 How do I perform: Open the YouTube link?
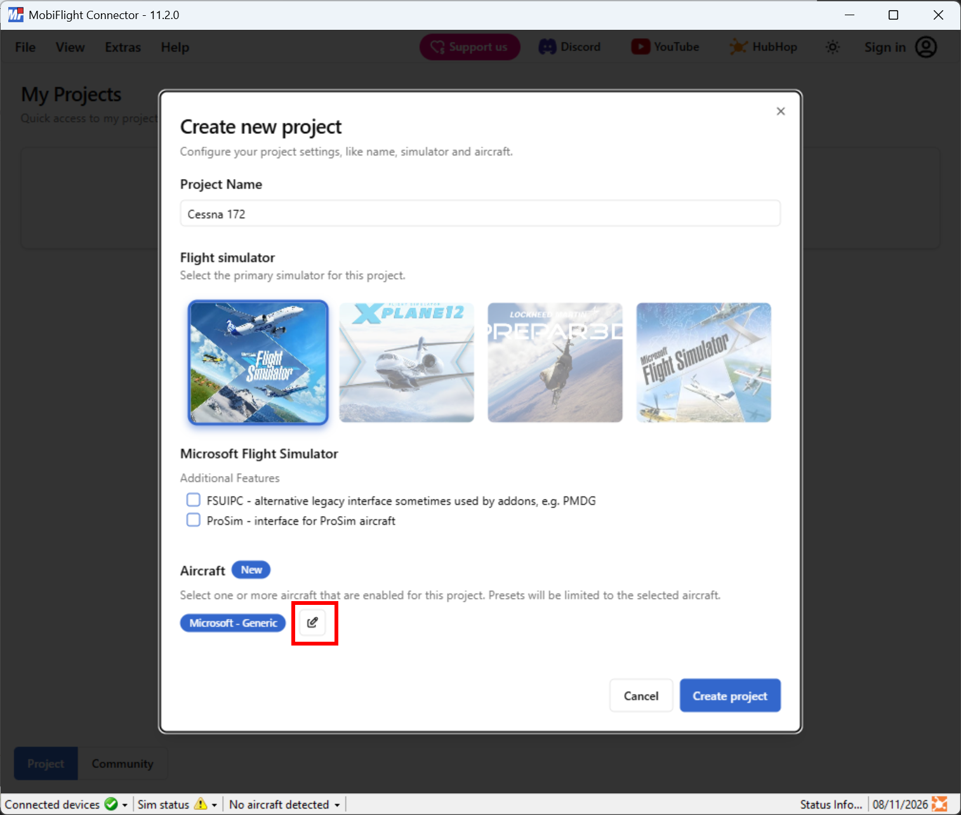pyautogui.click(x=665, y=47)
